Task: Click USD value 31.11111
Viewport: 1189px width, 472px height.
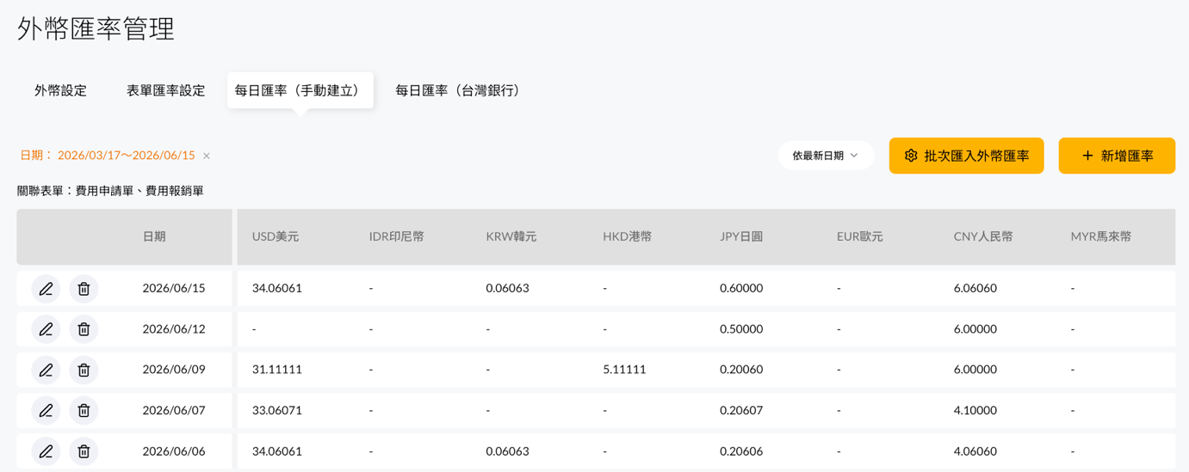Action: tap(277, 370)
